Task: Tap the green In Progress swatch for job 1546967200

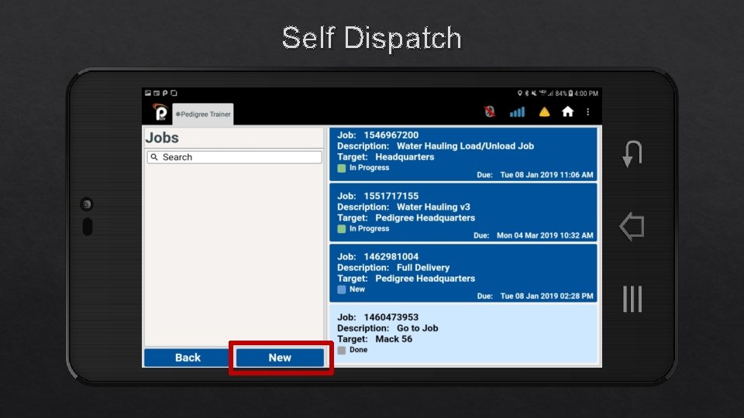Action: [341, 168]
